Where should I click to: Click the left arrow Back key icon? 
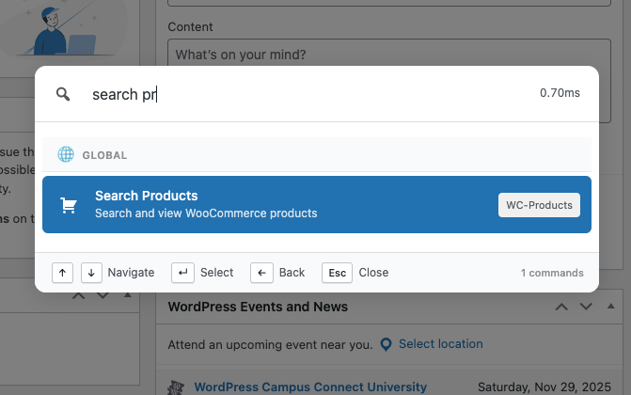261,273
